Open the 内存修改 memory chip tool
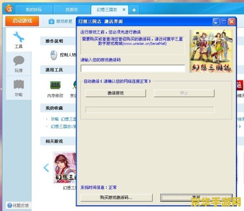 [x=55, y=89]
